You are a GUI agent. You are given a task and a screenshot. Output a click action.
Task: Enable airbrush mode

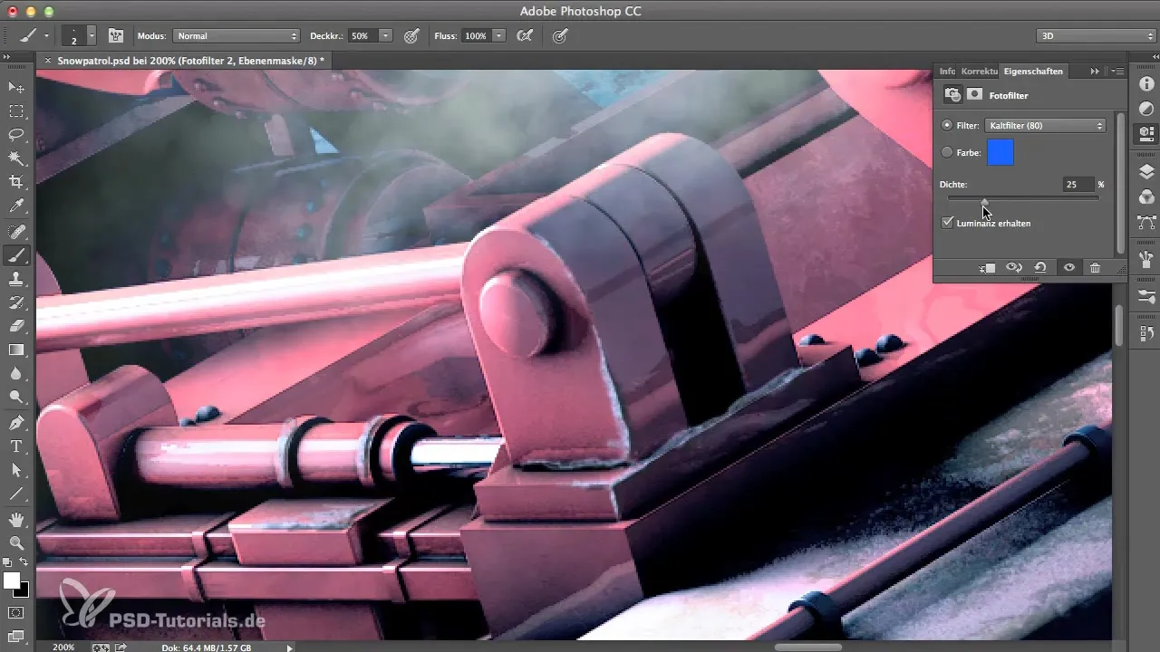tap(524, 36)
